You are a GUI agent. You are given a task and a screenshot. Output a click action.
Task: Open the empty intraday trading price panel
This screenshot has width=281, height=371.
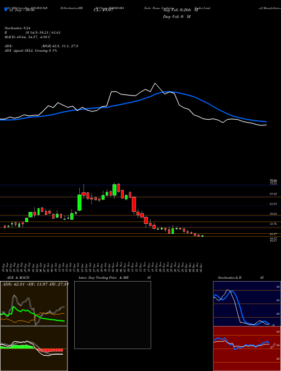[112, 315]
